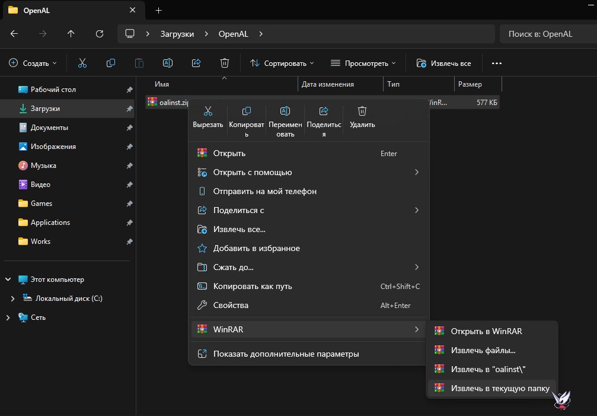This screenshot has height=416, width=597.
Task: Close the OpenAL tab
Action: coord(132,10)
